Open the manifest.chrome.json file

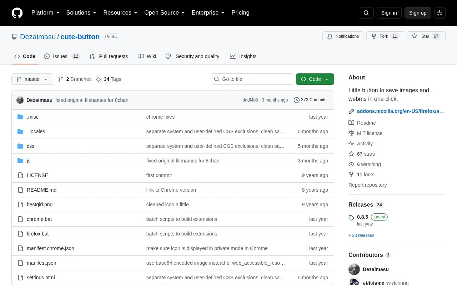[50, 248]
